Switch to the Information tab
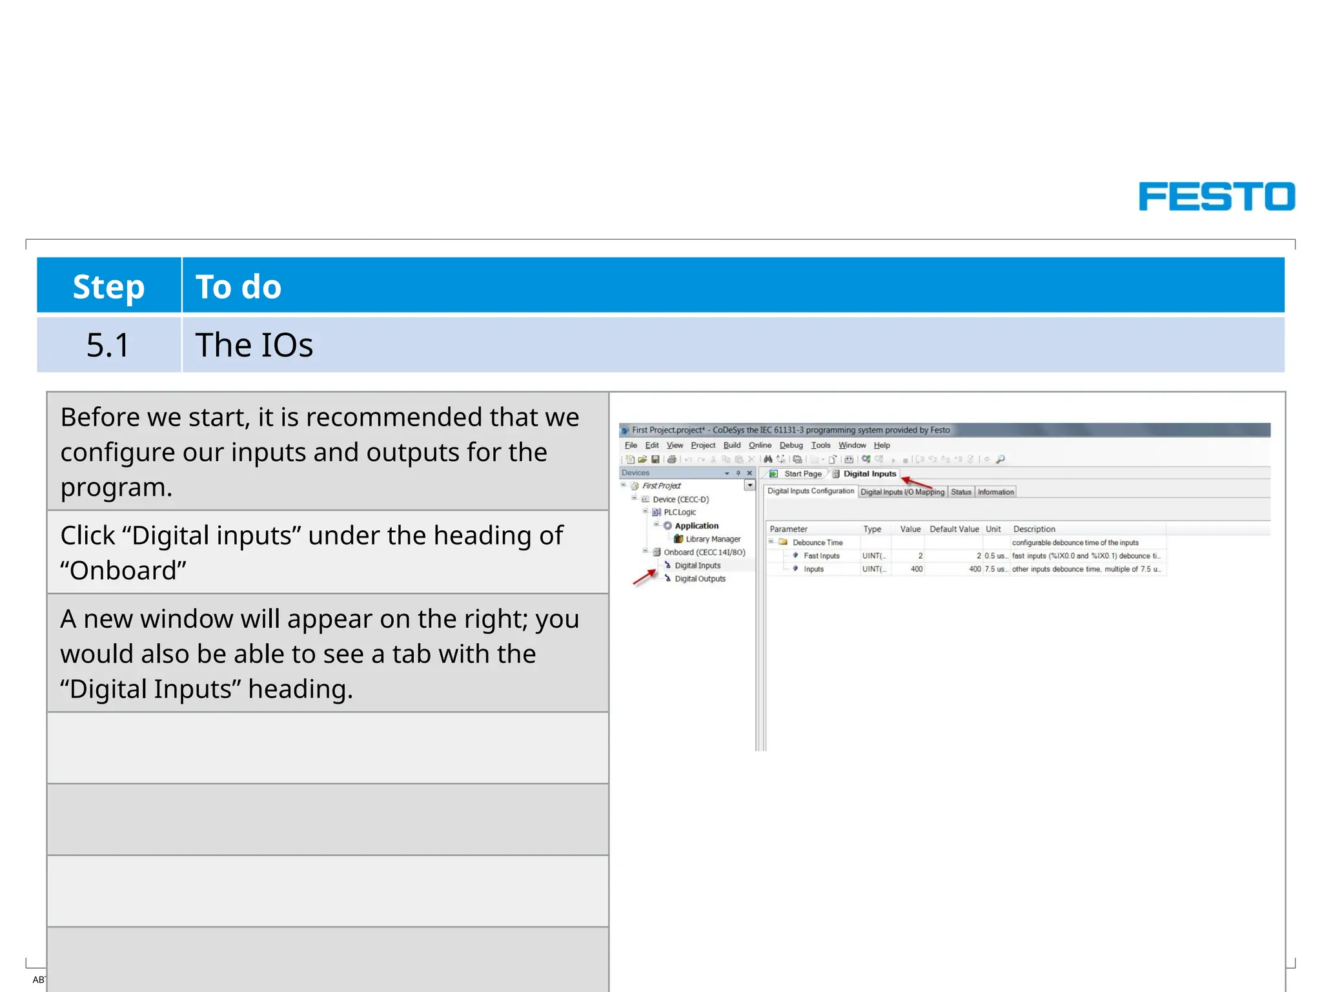This screenshot has height=992, width=1322. tap(995, 491)
